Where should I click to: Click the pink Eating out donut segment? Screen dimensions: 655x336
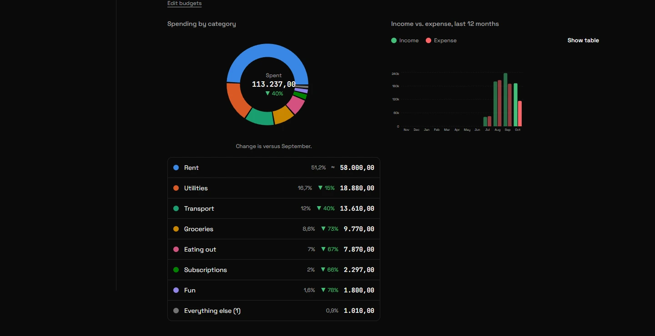pyautogui.click(x=296, y=105)
